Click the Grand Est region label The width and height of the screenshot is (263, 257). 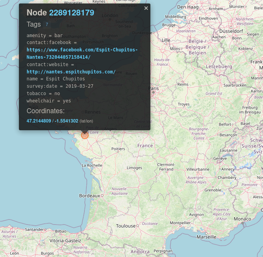coord(214,94)
